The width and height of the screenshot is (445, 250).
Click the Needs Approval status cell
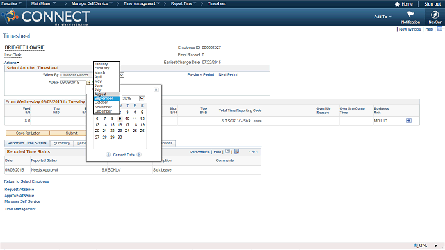click(44, 169)
